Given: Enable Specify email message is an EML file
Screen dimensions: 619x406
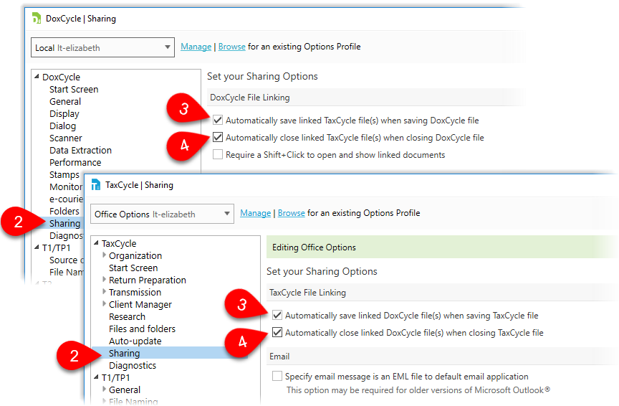Looking at the screenshot, I should 277,376.
